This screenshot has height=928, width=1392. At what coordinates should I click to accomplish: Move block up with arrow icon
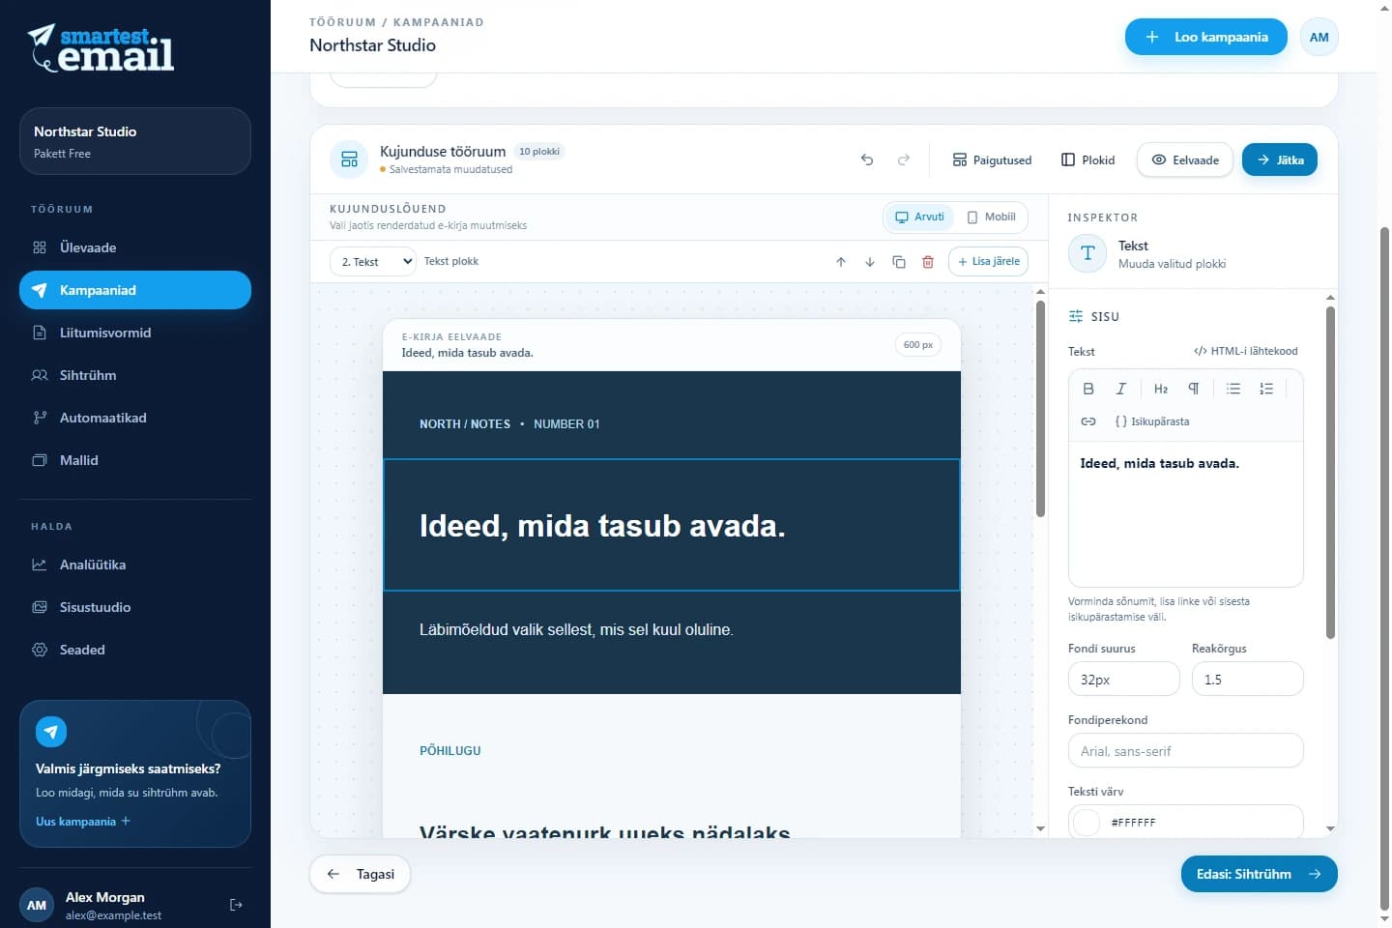(x=841, y=262)
